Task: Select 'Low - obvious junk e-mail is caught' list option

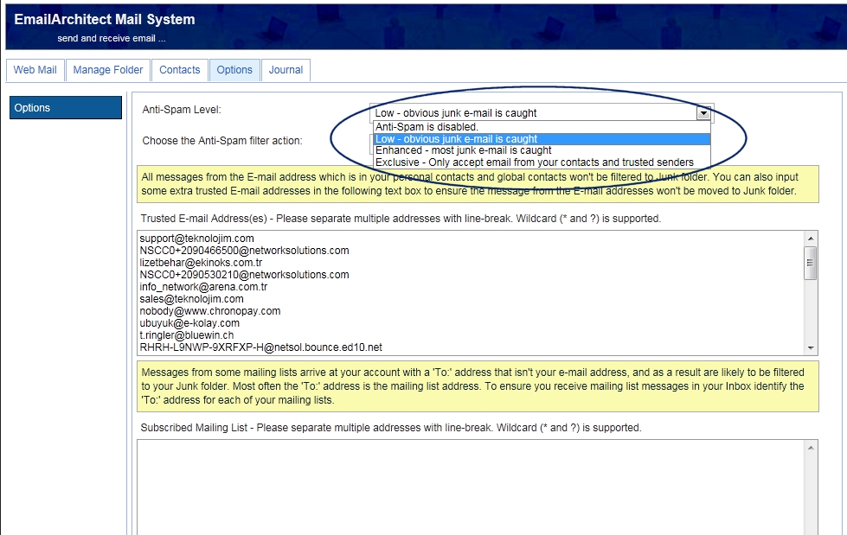Action: click(x=542, y=139)
